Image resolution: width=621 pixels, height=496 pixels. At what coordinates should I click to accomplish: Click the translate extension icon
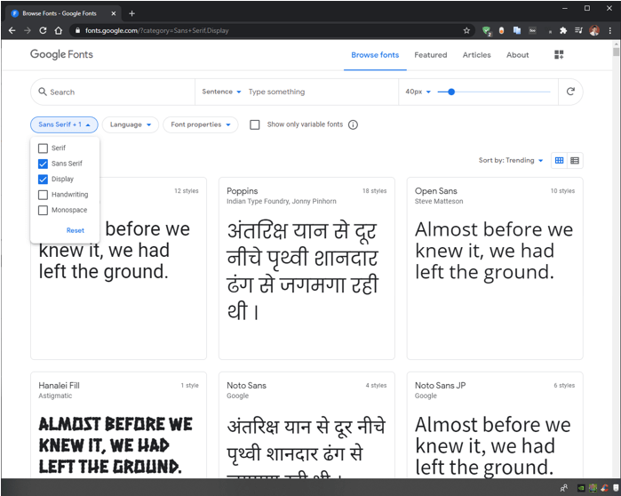[x=517, y=30]
